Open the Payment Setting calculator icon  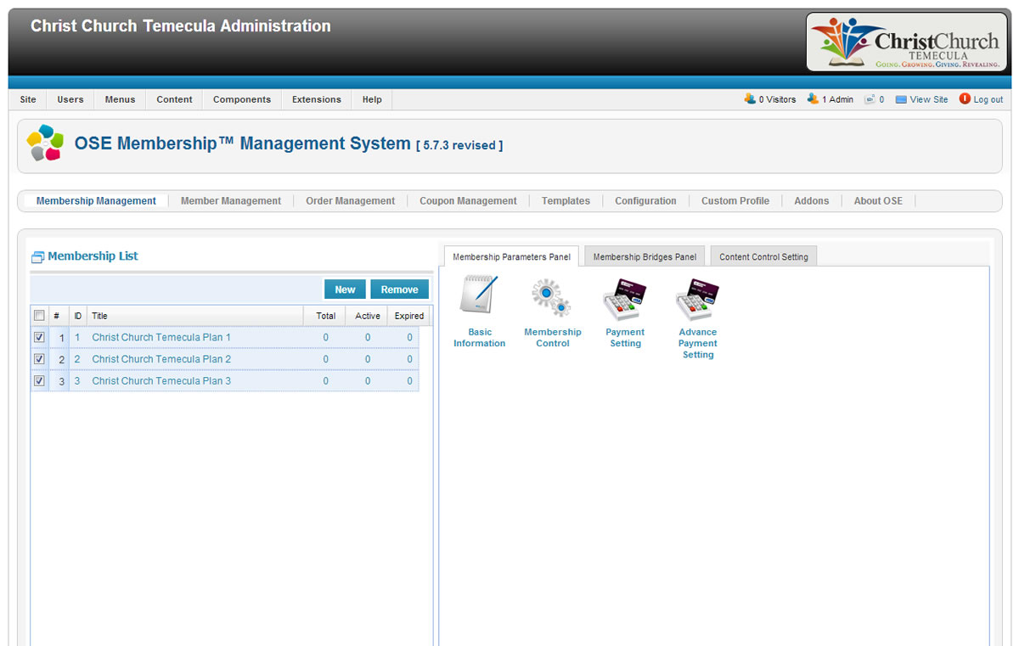pos(625,299)
